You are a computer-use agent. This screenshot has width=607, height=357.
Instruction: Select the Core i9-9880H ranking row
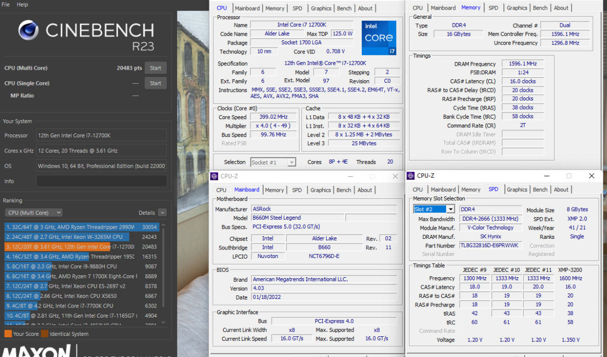pos(82,266)
